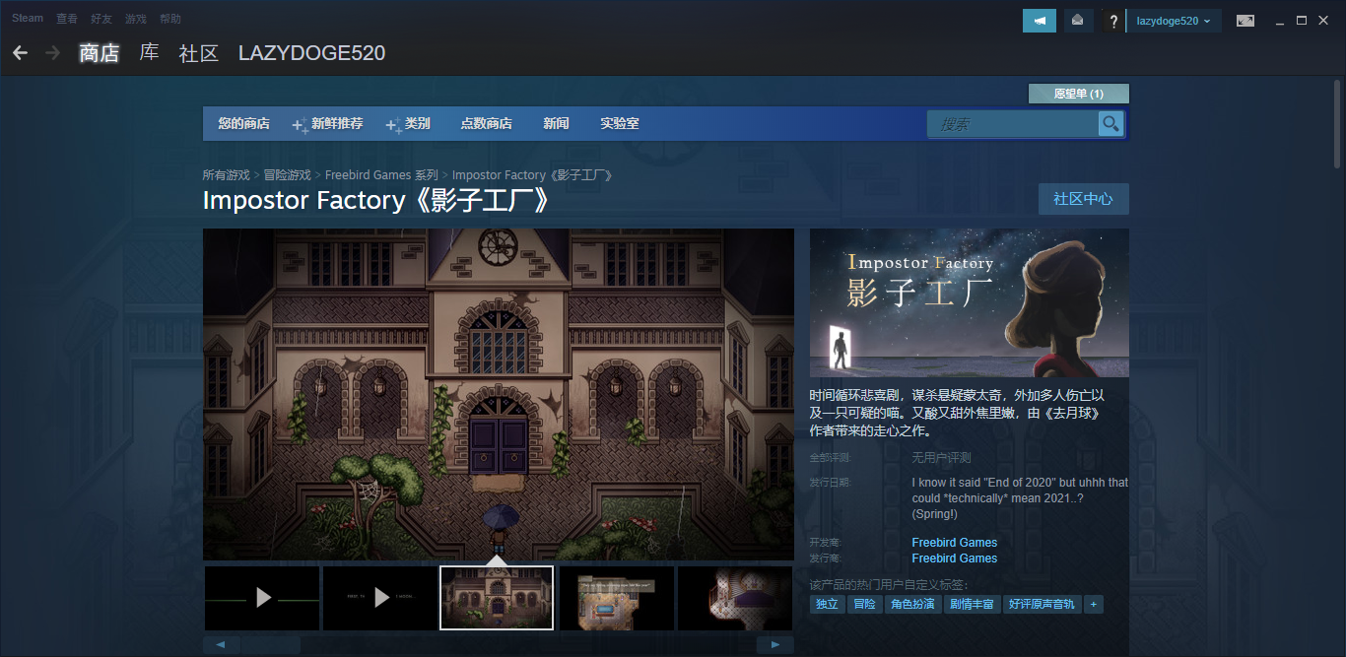Image resolution: width=1346 pixels, height=657 pixels.
Task: Select the 冒险 tag
Action: click(x=864, y=604)
